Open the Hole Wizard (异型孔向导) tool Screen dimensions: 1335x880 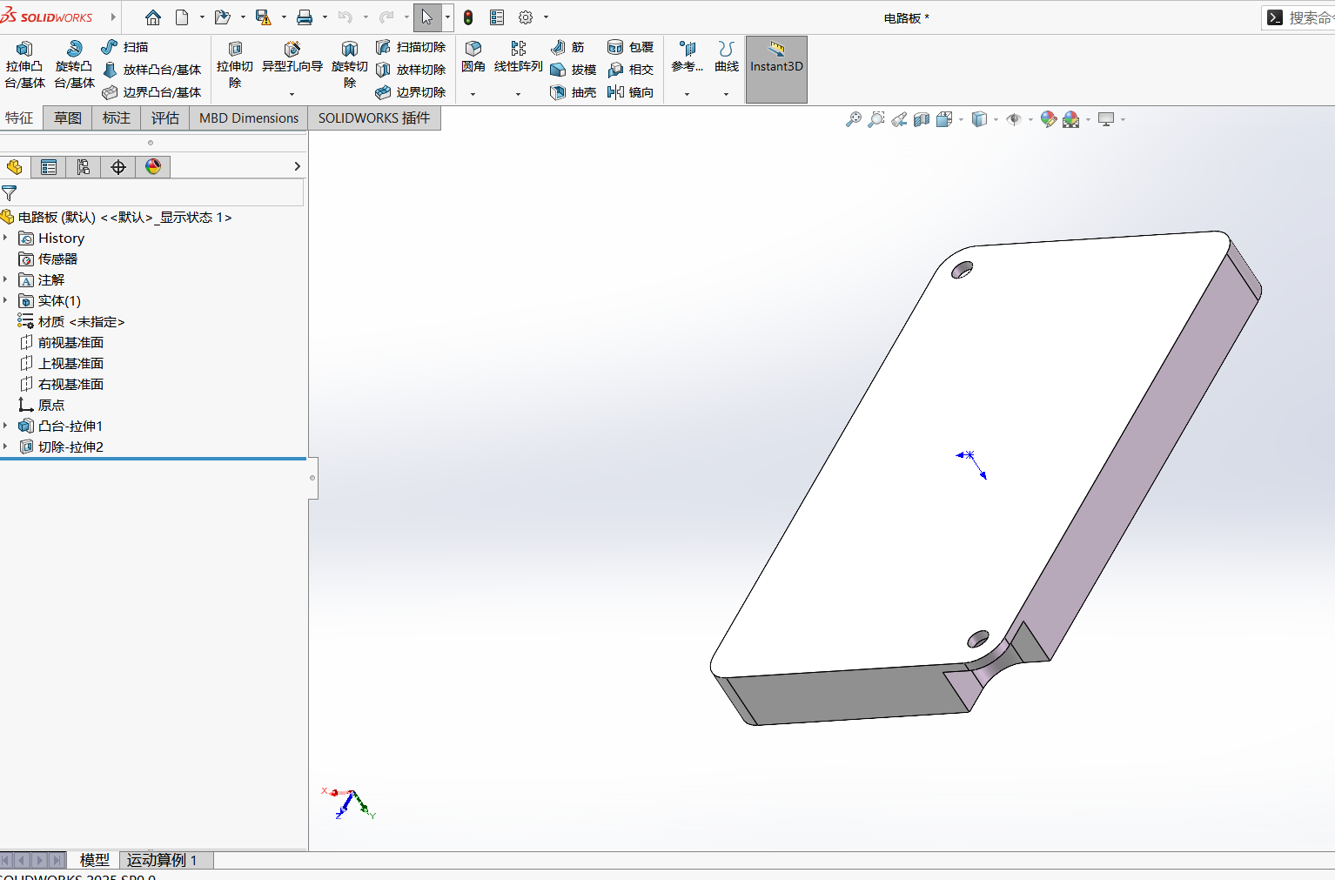pyautogui.click(x=292, y=57)
